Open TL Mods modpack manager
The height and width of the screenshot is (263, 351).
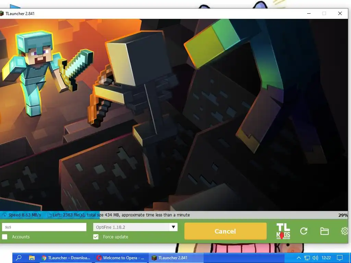283,231
